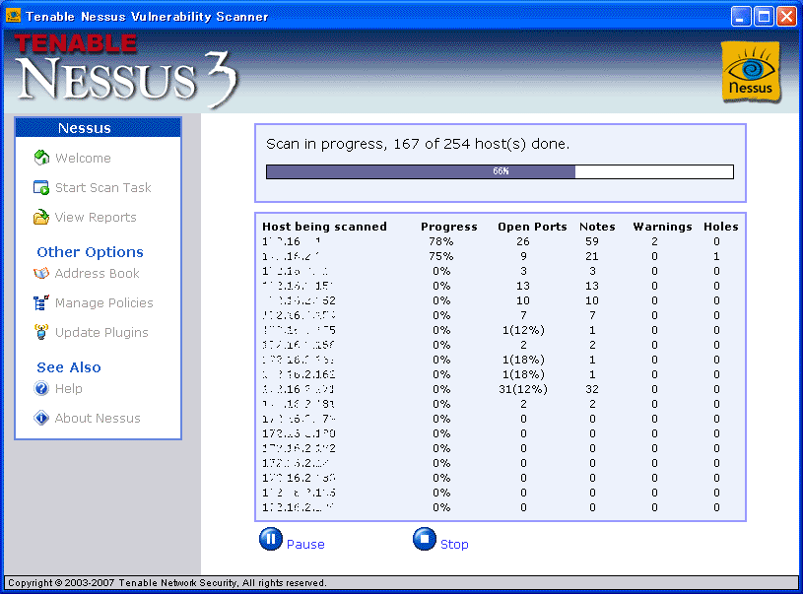Screen dimensions: 803x594
Task: Click the 'See Also' section heading
Action: (x=69, y=367)
